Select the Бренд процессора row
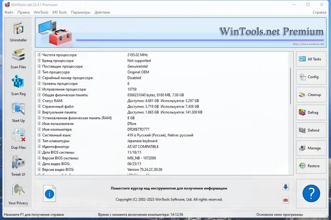 (x=162, y=60)
